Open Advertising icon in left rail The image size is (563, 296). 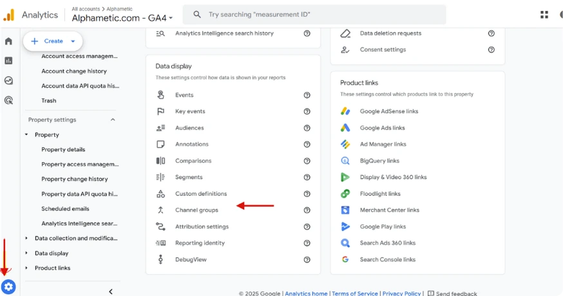[x=8, y=100]
